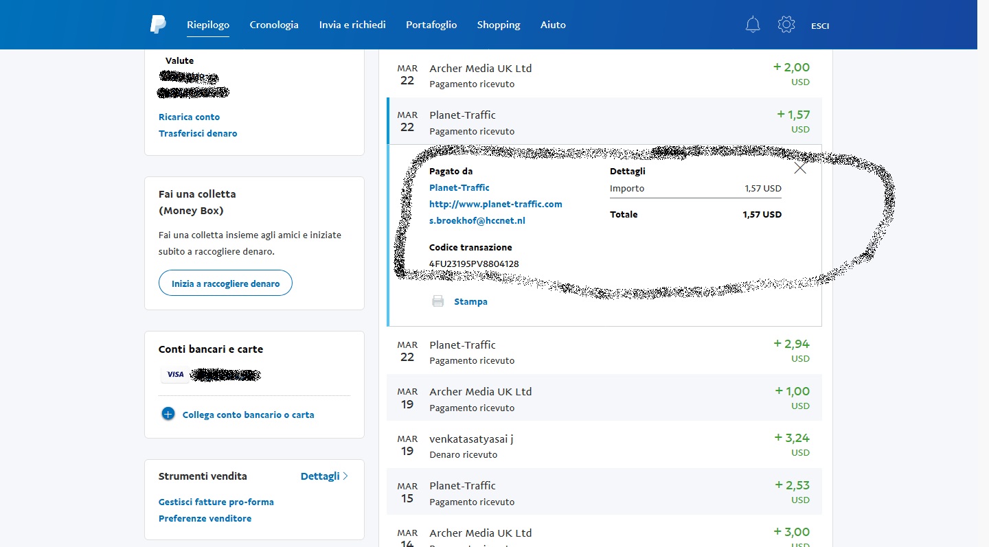Click Inizia a raccogliere denaro button
This screenshot has height=547, width=989.
coord(225,283)
